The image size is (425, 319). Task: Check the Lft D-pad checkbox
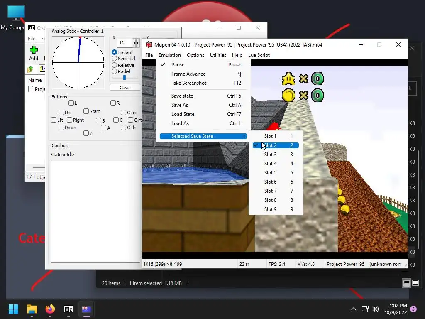(54, 120)
